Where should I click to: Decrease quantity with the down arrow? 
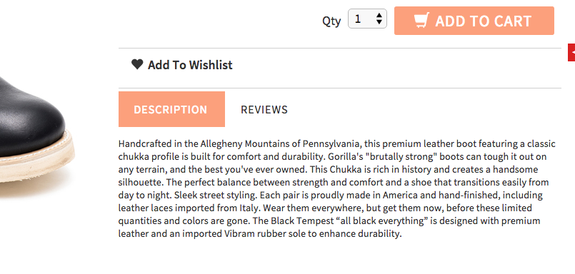[x=379, y=22]
